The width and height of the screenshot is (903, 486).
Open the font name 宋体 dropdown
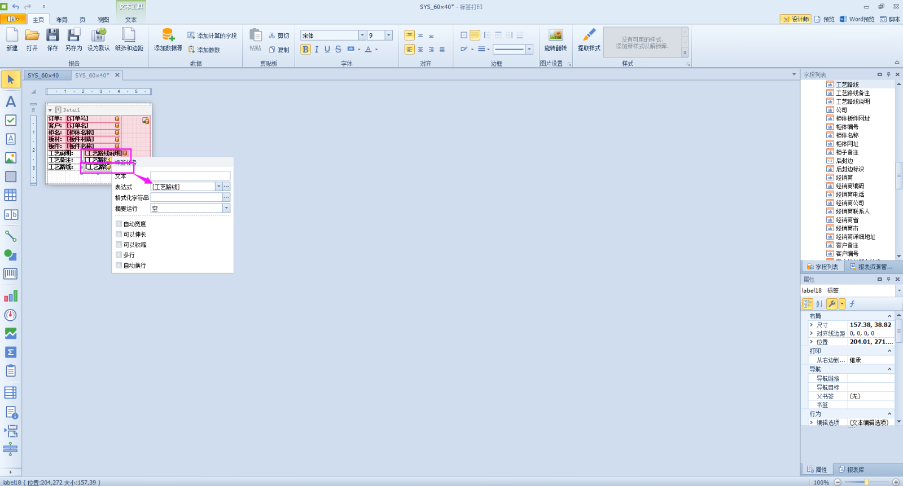coord(362,36)
